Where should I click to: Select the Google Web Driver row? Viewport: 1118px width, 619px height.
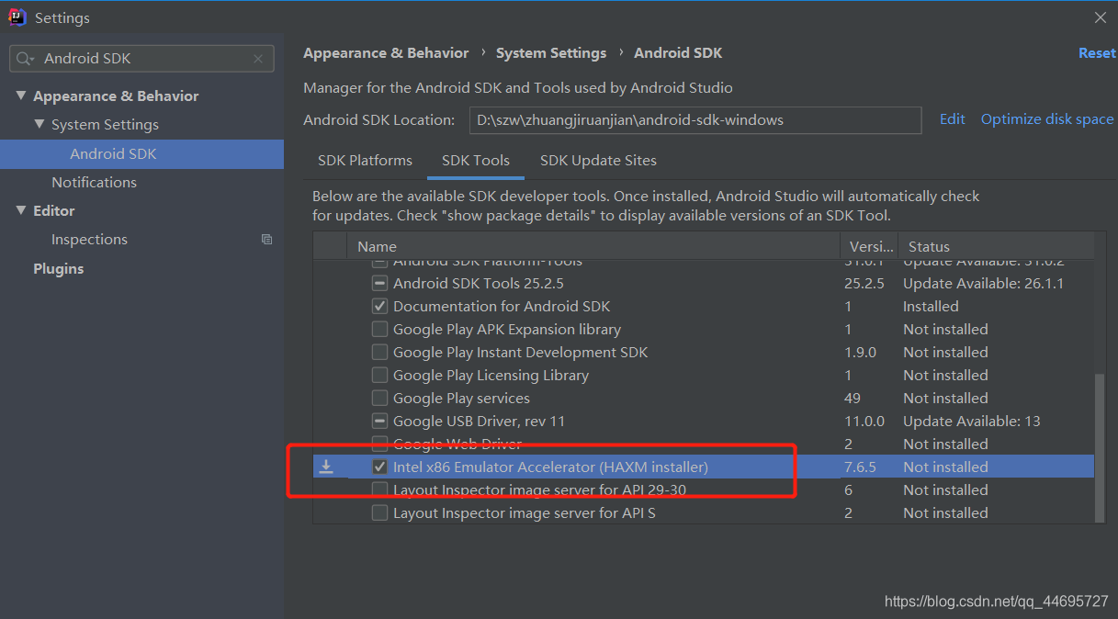[704, 445]
